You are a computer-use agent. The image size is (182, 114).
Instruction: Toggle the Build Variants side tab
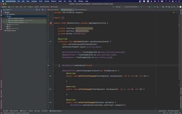[1, 104]
